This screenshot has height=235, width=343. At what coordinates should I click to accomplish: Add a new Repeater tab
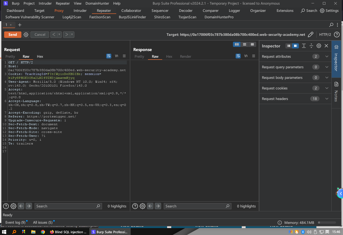[x=20, y=25]
